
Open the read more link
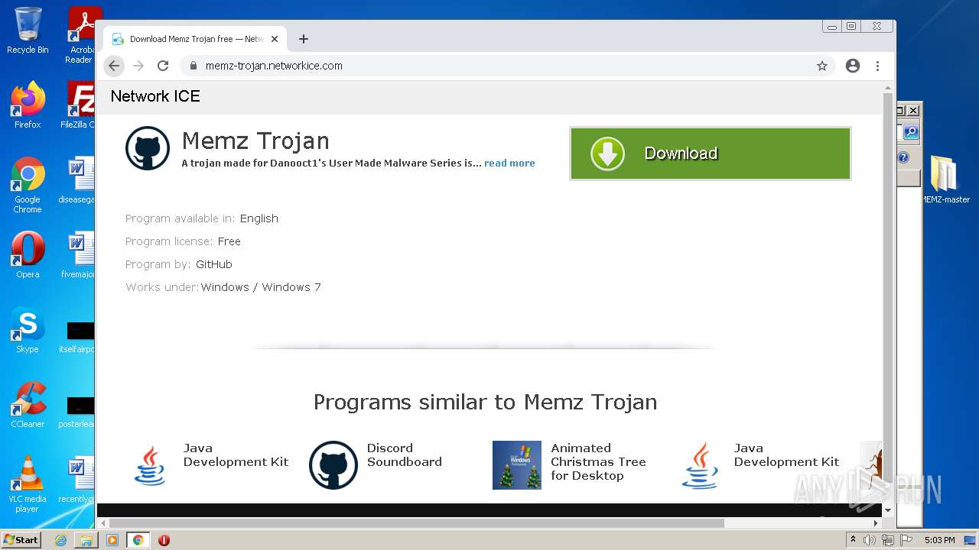pos(509,163)
